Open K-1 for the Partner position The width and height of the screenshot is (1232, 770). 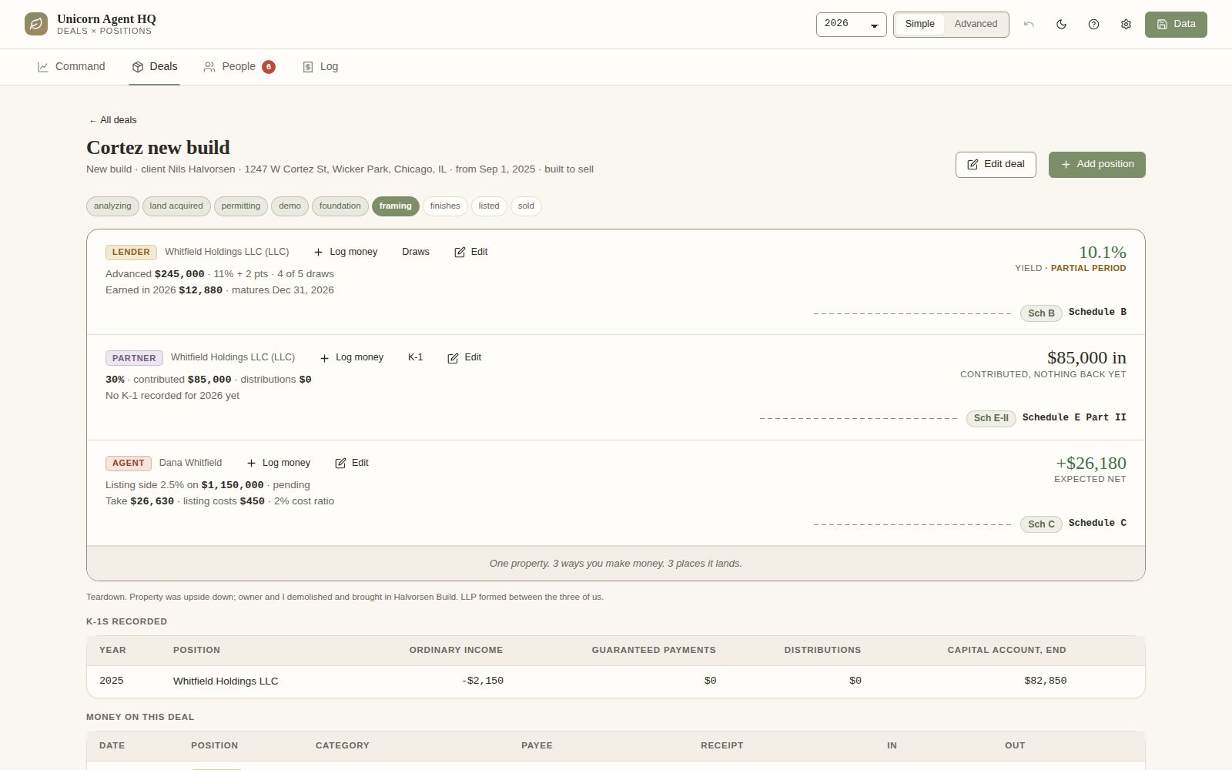(416, 357)
